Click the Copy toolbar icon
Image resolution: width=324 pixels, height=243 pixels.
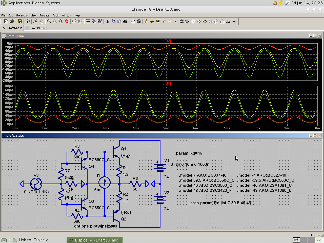pyautogui.click(x=113, y=22)
